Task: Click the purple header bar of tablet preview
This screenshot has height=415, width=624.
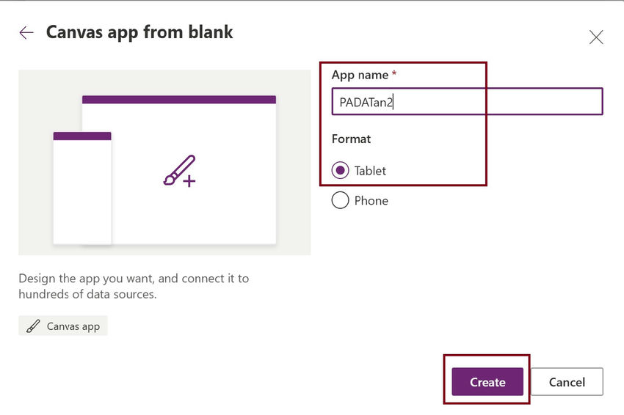Action: (178, 100)
